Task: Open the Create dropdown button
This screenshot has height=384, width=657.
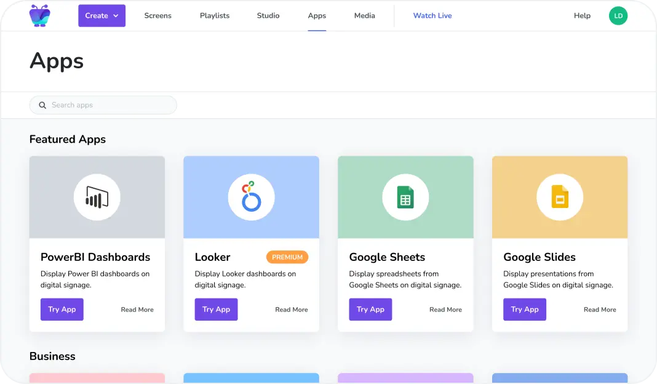Action: [102, 15]
